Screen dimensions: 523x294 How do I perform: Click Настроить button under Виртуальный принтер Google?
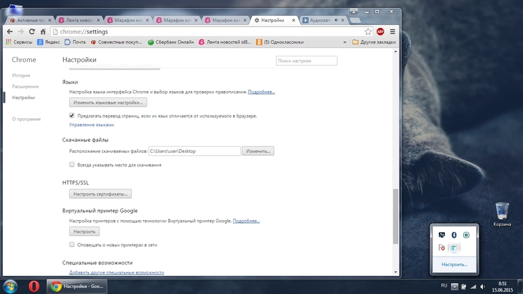click(84, 232)
